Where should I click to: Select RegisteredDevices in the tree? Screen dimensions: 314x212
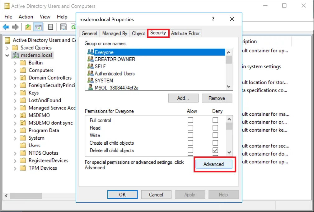click(48, 161)
